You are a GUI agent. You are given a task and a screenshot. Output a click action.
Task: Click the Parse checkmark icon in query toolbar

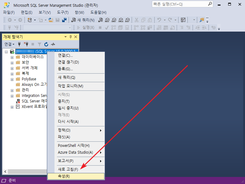coord(107,28)
